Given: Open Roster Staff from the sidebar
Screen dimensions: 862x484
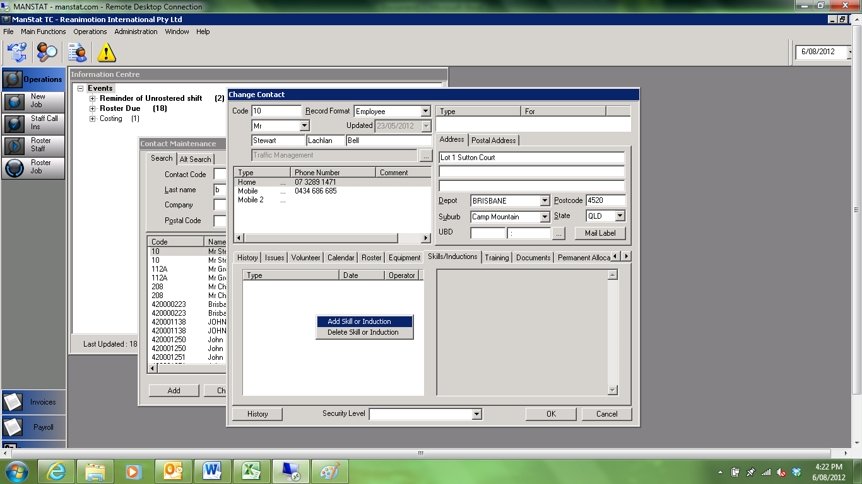Looking at the screenshot, I should coord(33,145).
